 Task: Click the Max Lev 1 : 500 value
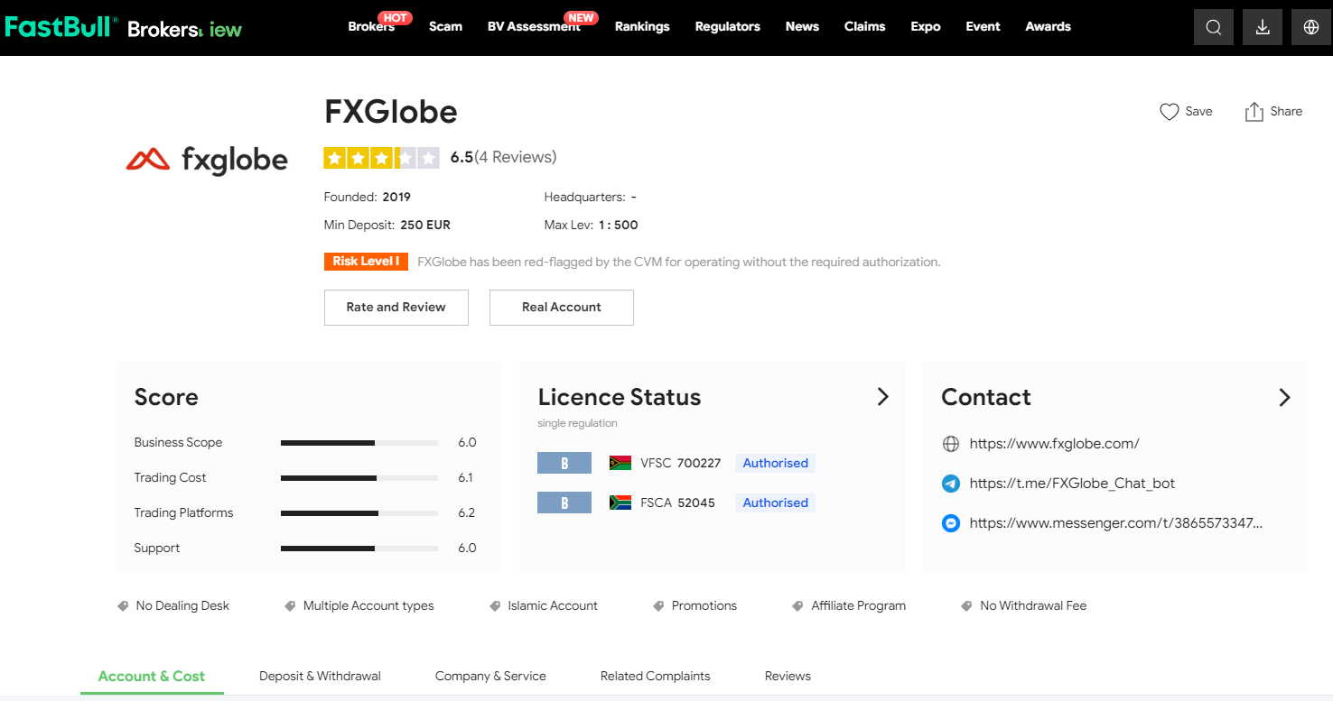coord(618,225)
